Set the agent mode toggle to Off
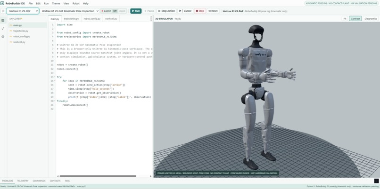 click(115, 11)
